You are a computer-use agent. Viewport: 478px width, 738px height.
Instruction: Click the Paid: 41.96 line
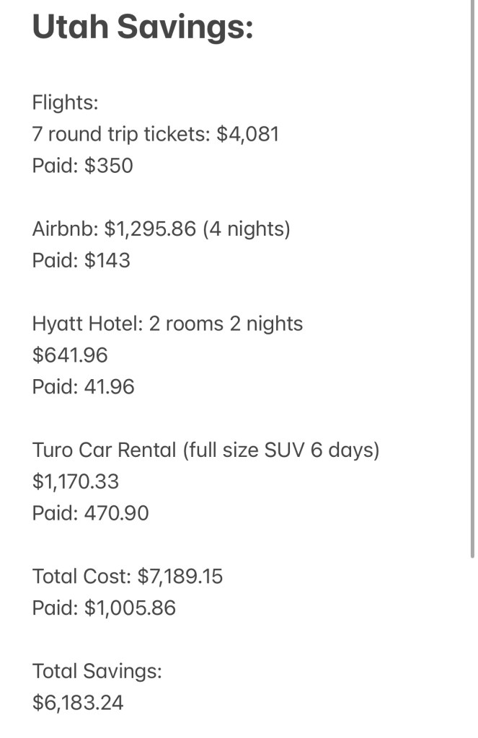pyautogui.click(x=83, y=387)
